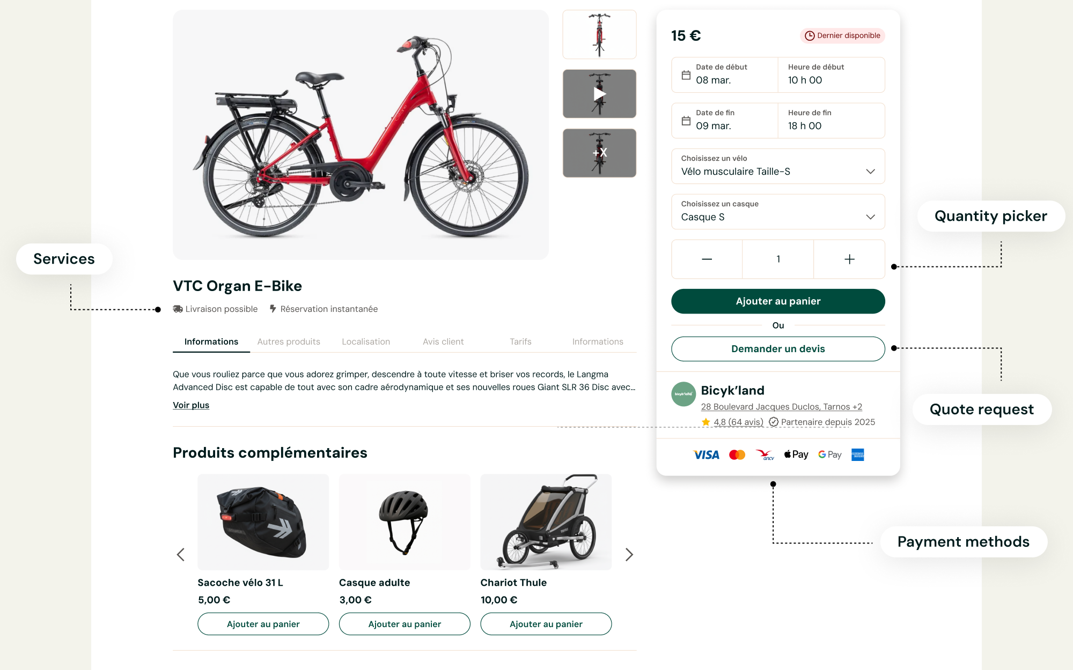Expand description with Voir plus link
Image resolution: width=1073 pixels, height=670 pixels.
coord(191,405)
